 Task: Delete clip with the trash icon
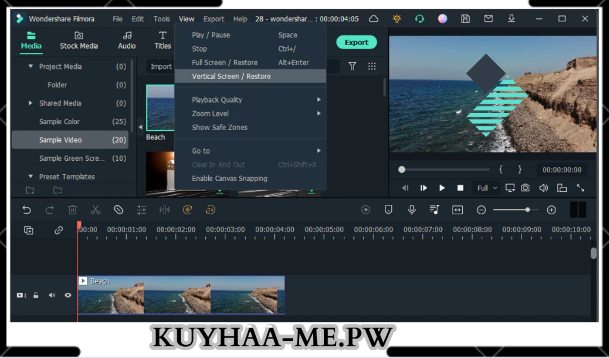(73, 210)
